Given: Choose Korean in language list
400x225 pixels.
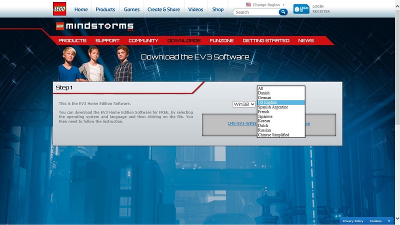Looking at the screenshot, I should pyautogui.click(x=281, y=120).
